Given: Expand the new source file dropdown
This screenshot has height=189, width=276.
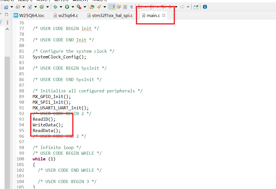Looking at the screenshot, I should coord(36,7).
